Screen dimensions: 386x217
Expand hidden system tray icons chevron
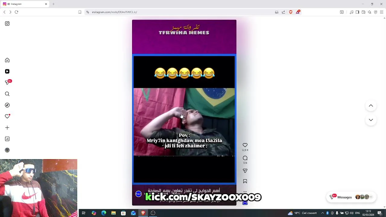322,213
